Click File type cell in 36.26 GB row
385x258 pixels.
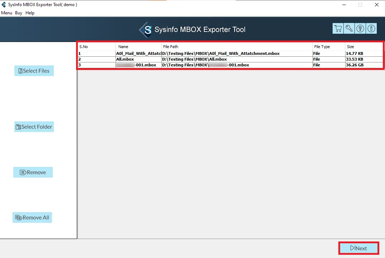[x=329, y=65]
